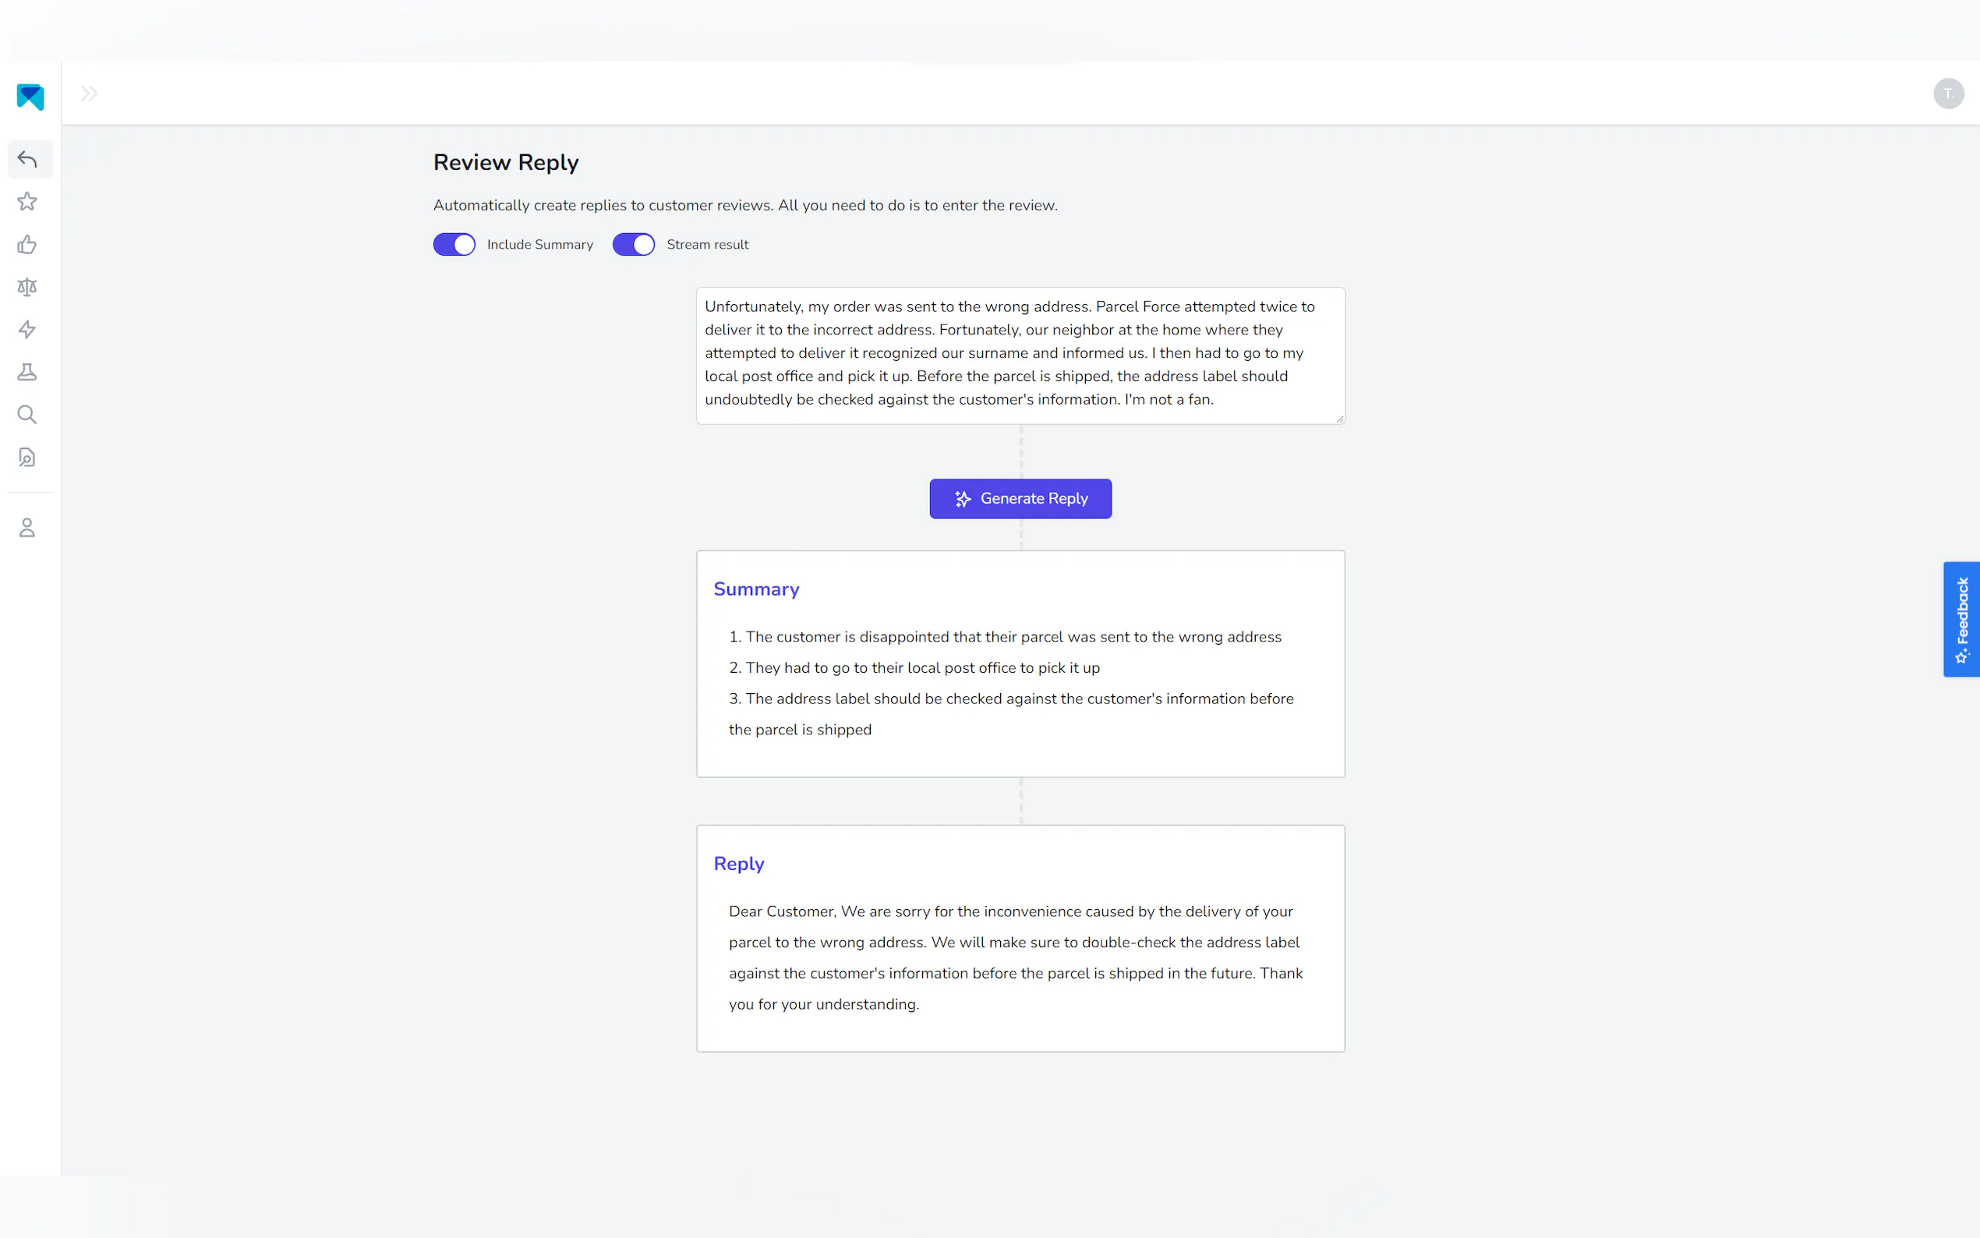Viewport: 1980px width, 1238px height.
Task: Turn off the Stream result toggle
Action: [x=634, y=244]
